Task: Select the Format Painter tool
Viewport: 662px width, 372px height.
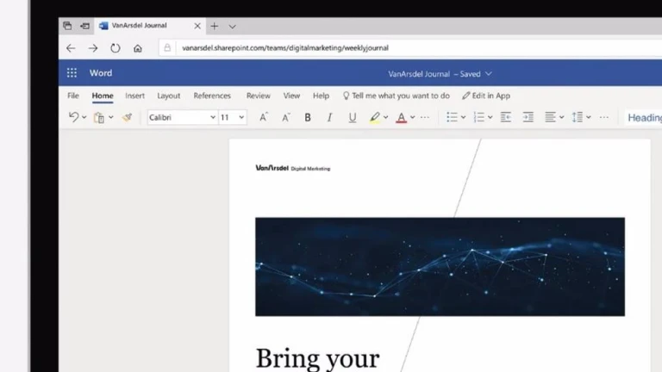Action: pos(128,117)
